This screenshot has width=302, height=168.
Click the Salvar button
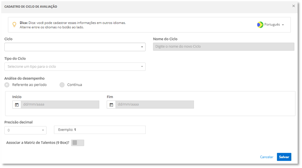pyautogui.click(x=284, y=157)
